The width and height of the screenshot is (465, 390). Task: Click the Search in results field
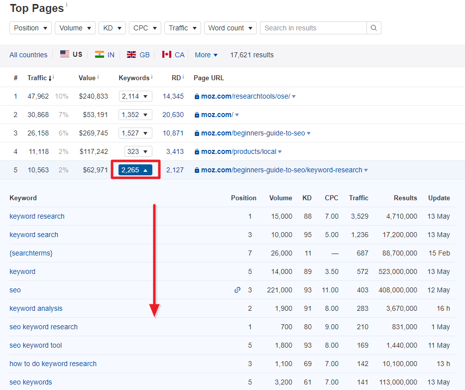tap(313, 28)
